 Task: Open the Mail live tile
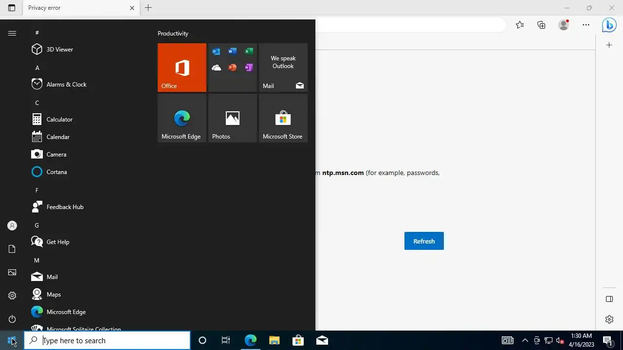[283, 68]
